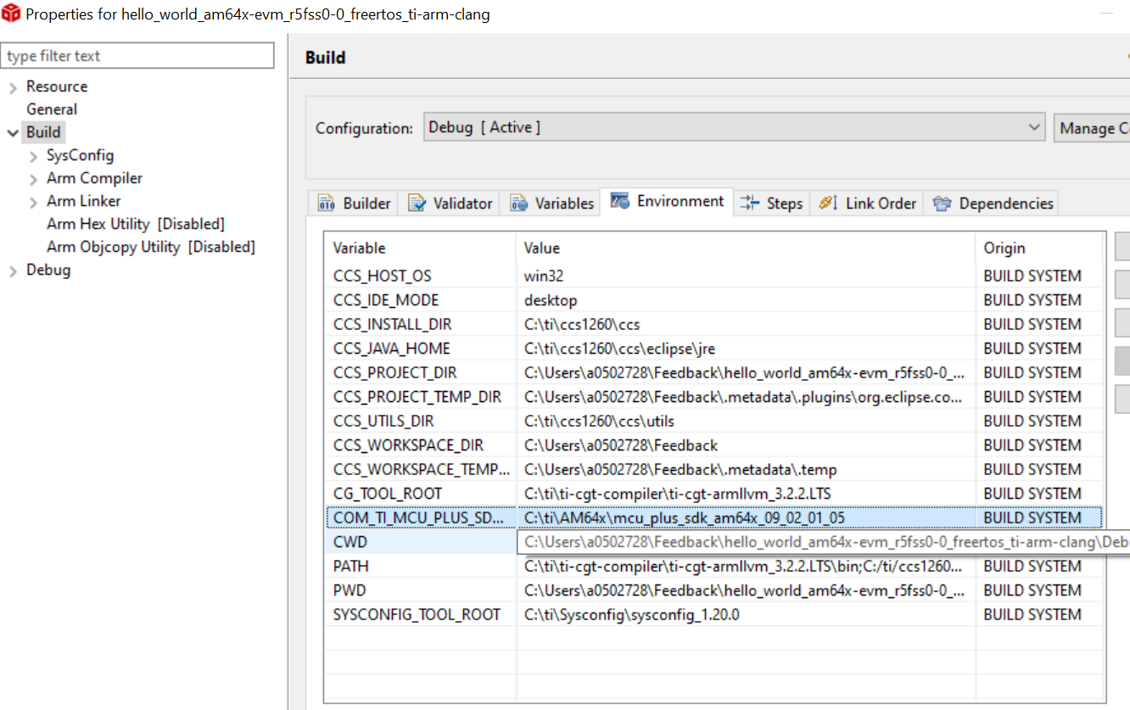Viewport: 1130px width, 710px height.
Task: Click the Origin column header
Action: click(1040, 248)
